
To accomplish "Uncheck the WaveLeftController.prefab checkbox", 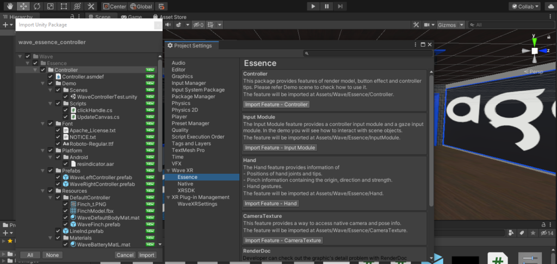I will (x=58, y=178).
